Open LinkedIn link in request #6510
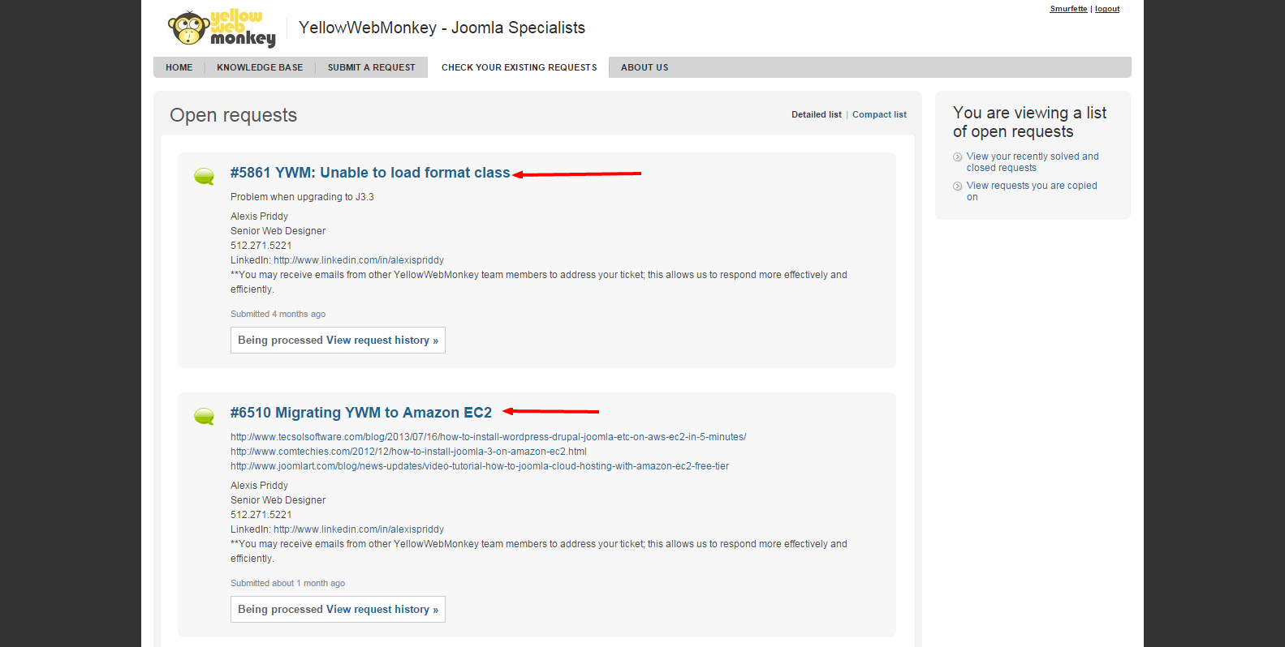 (359, 529)
